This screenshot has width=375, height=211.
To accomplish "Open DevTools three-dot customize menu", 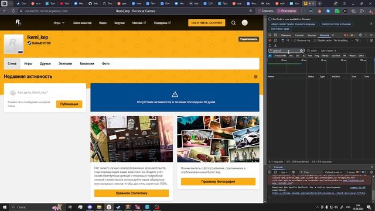I will pyautogui.click(x=366, y=35).
